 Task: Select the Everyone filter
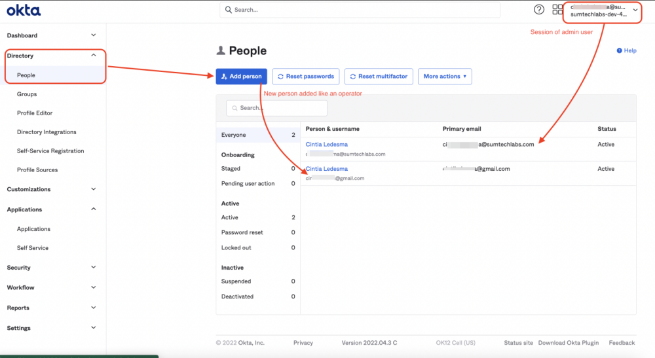pos(234,135)
